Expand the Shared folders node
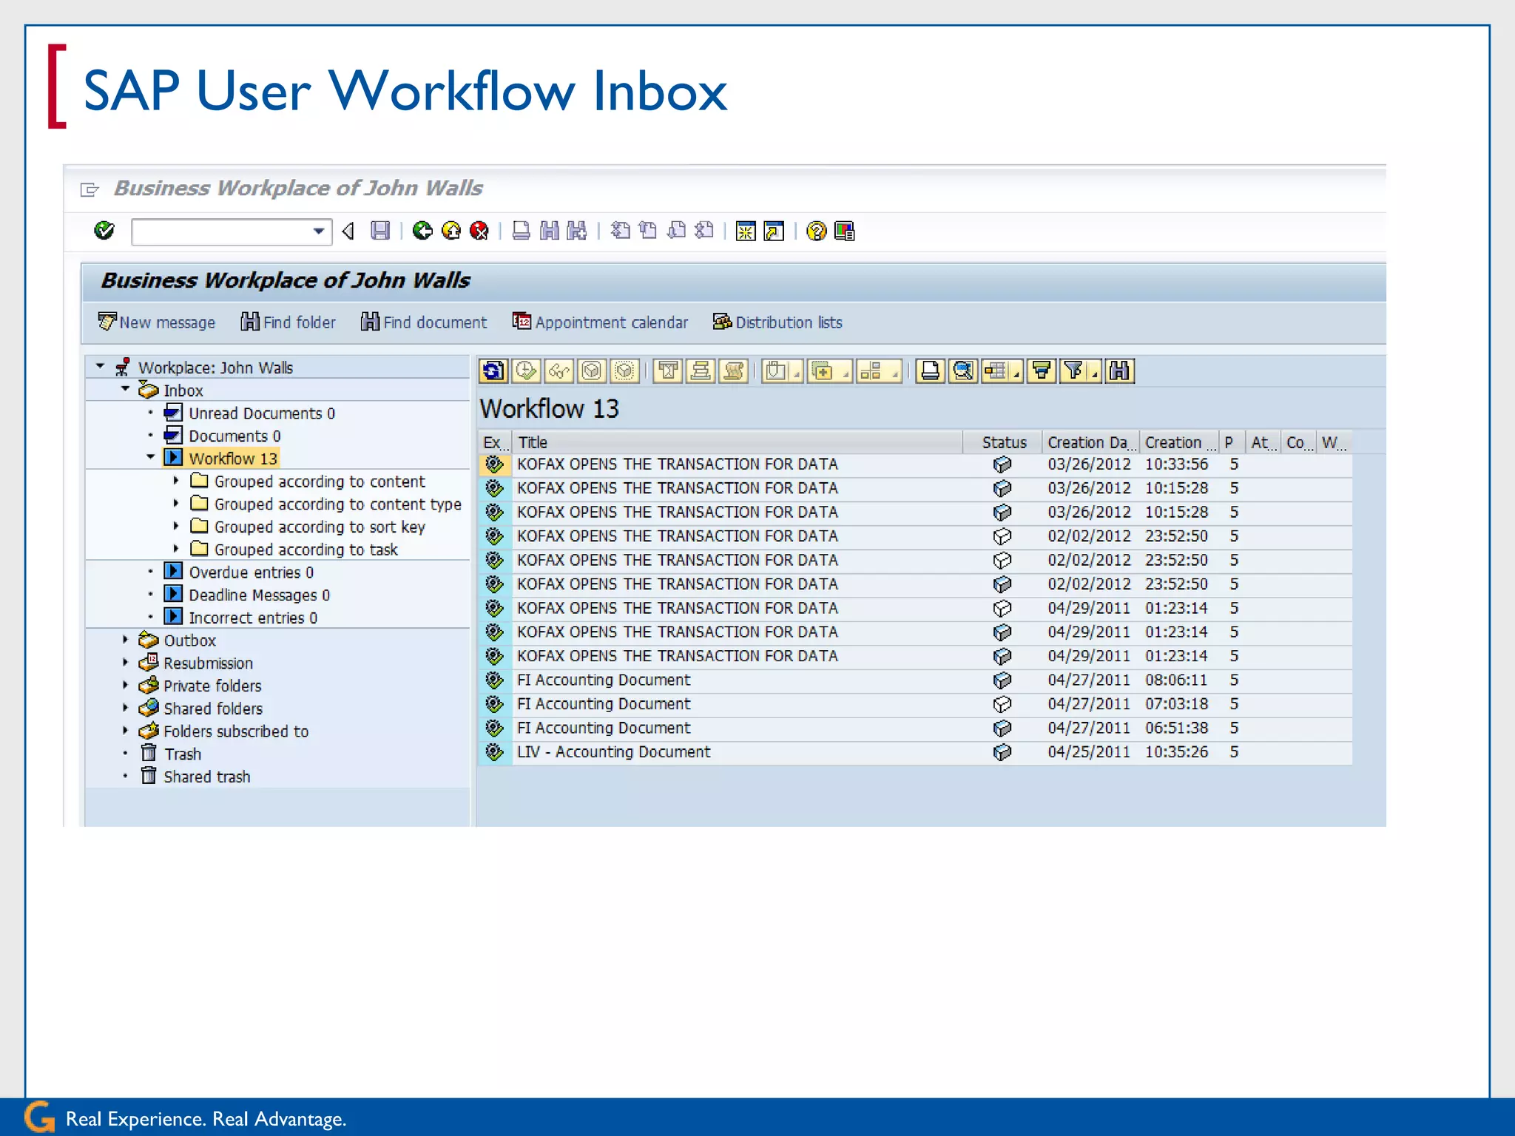The image size is (1515, 1136). (125, 708)
